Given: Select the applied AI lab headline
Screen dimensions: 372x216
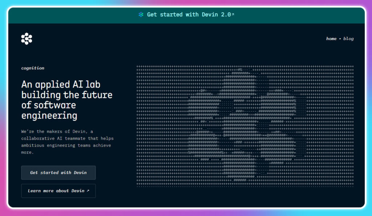Looking at the screenshot, I should point(66,100).
